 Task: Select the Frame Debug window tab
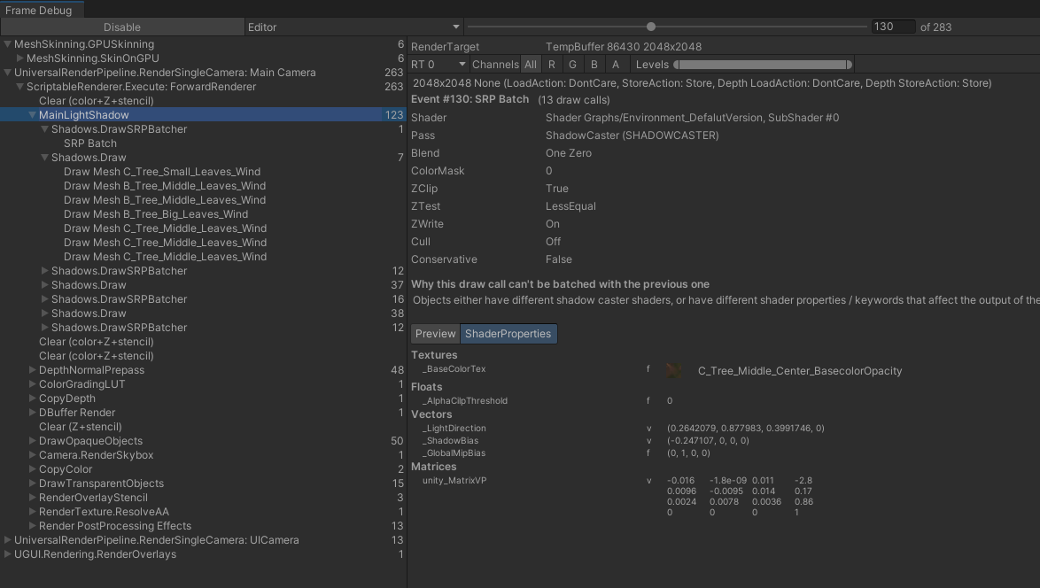pos(39,10)
